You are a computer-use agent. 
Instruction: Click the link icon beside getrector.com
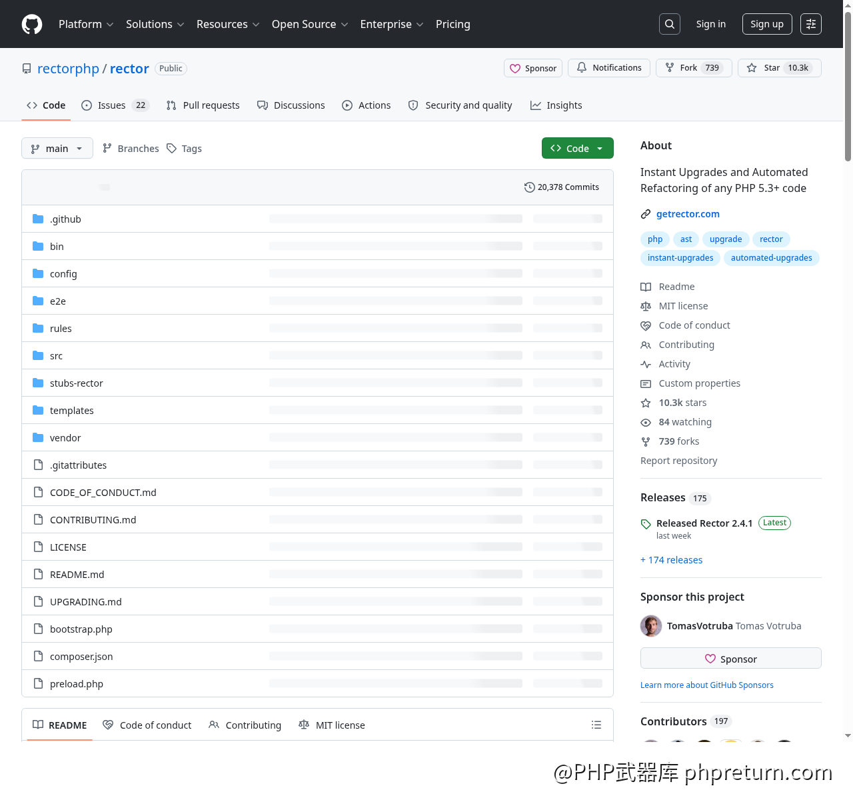coord(646,214)
